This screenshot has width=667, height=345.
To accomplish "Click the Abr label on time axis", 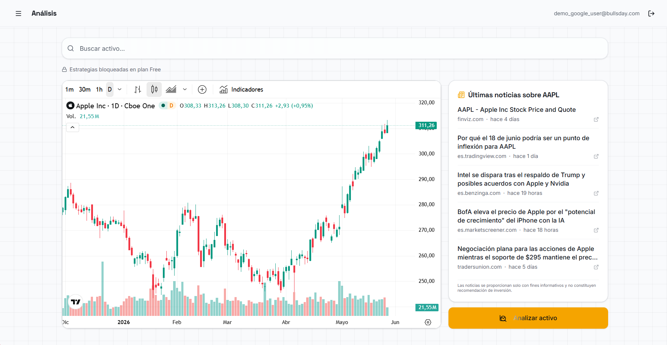I will [286, 322].
